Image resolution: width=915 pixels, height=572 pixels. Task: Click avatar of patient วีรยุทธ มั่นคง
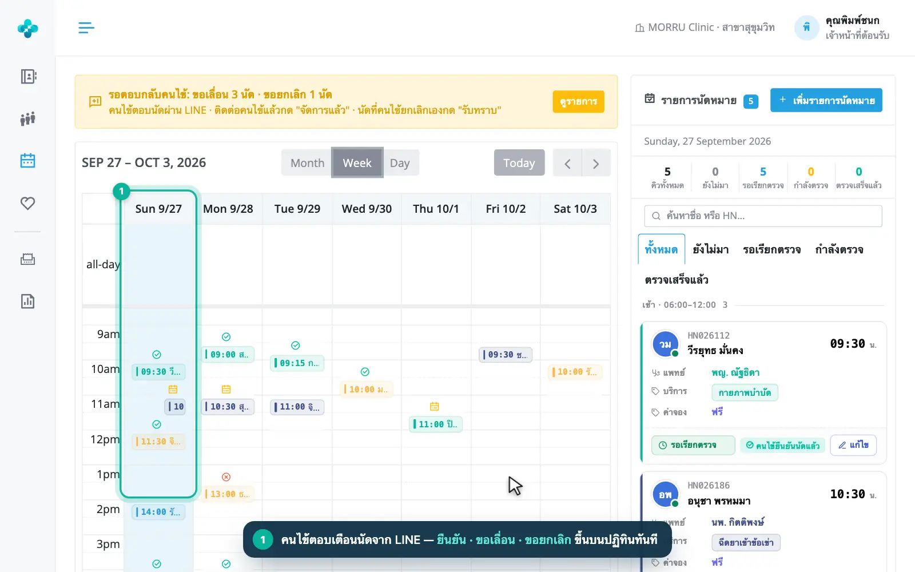click(x=665, y=344)
